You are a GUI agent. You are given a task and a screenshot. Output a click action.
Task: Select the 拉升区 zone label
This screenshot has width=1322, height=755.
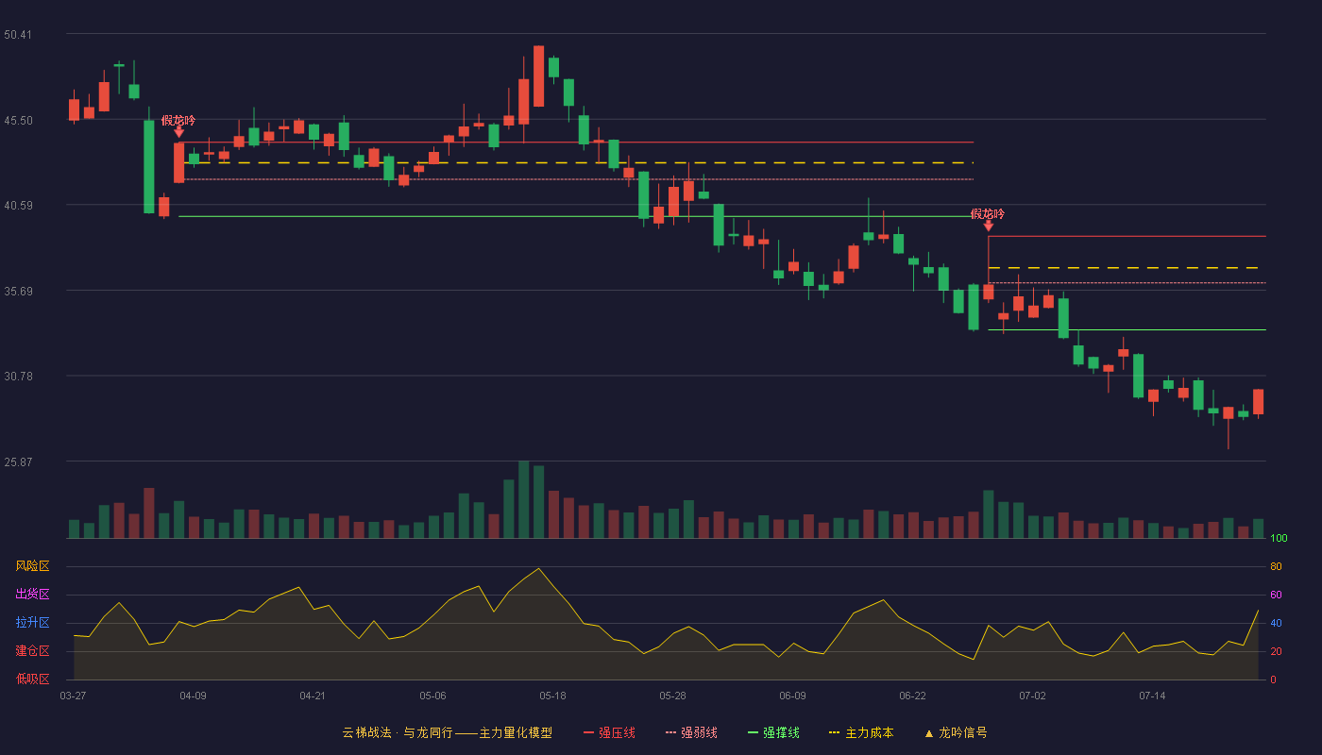pyautogui.click(x=32, y=623)
